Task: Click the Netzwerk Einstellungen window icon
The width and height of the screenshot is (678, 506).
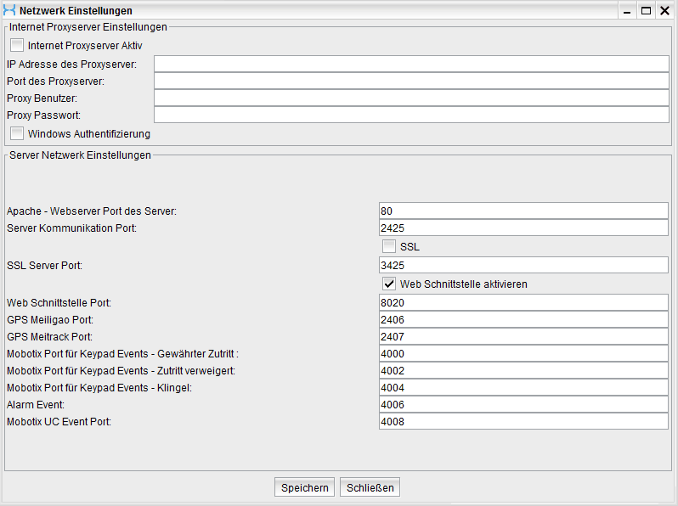Action: pos(9,11)
